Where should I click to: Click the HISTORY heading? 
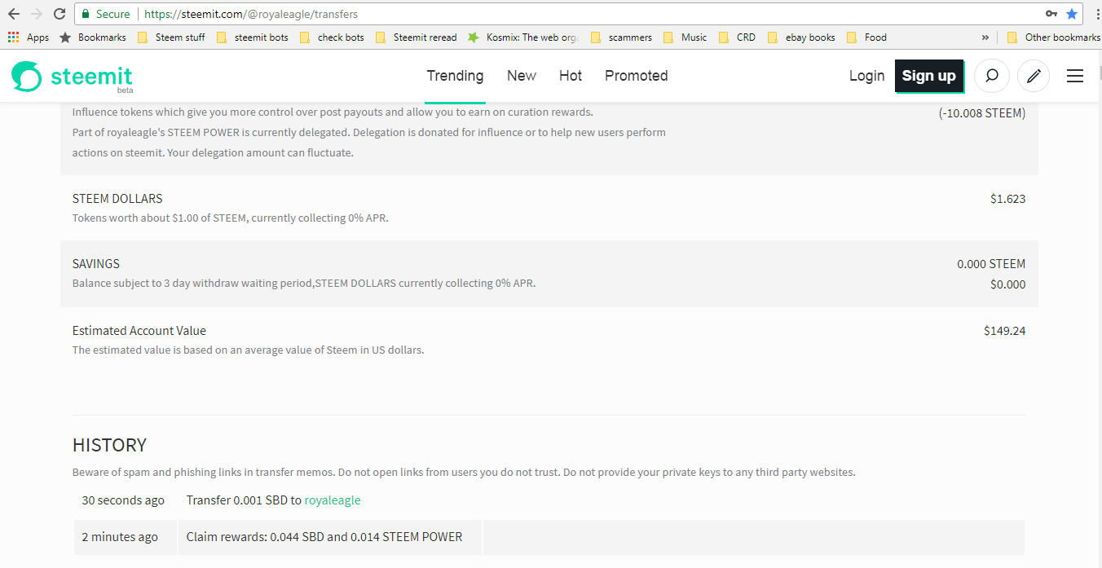click(x=109, y=445)
